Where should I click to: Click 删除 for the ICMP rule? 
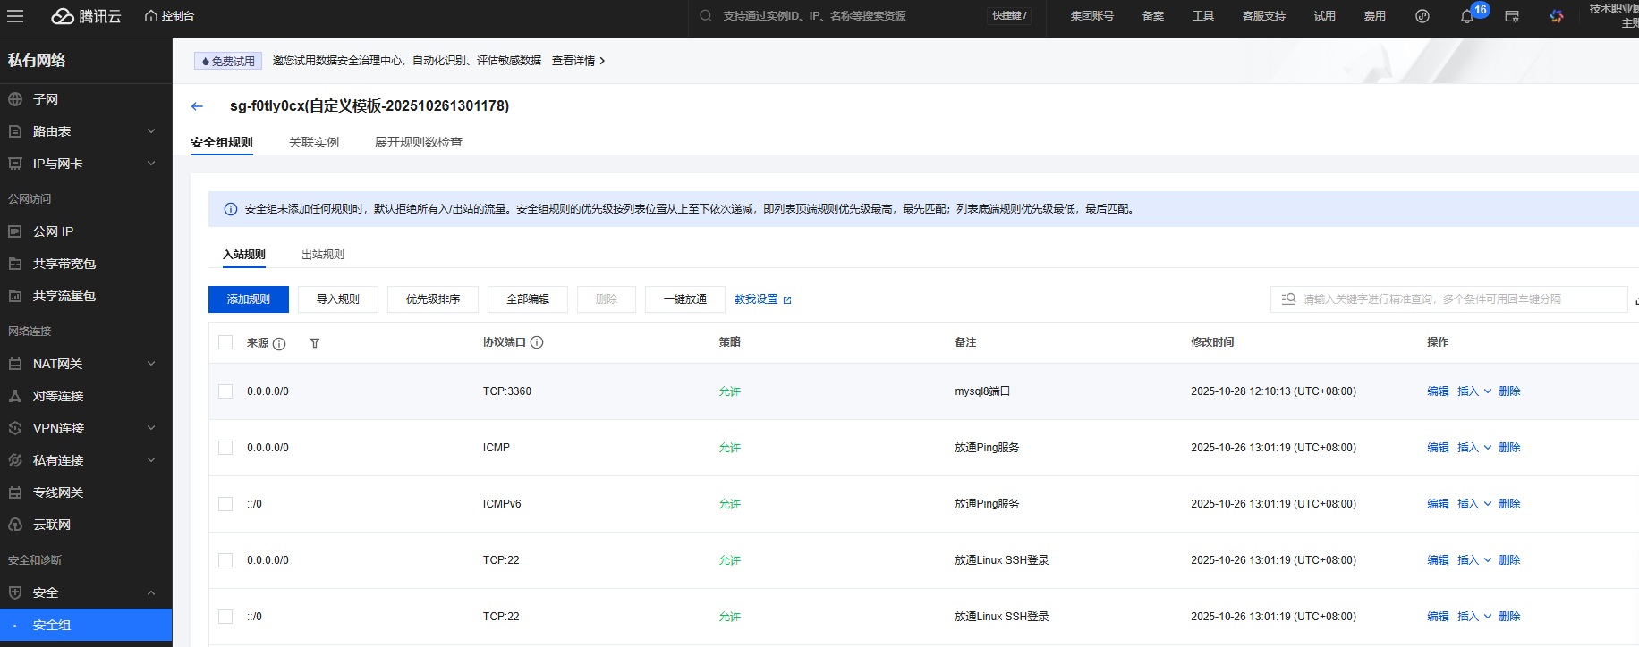coord(1509,448)
